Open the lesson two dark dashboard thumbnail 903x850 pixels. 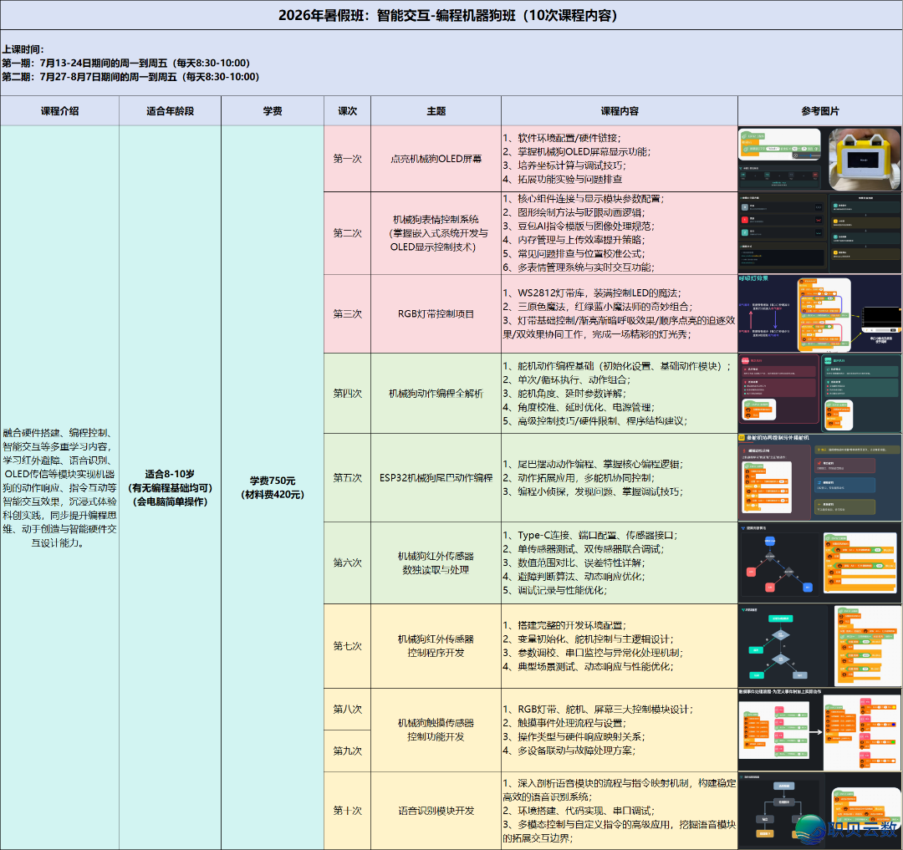click(820, 233)
